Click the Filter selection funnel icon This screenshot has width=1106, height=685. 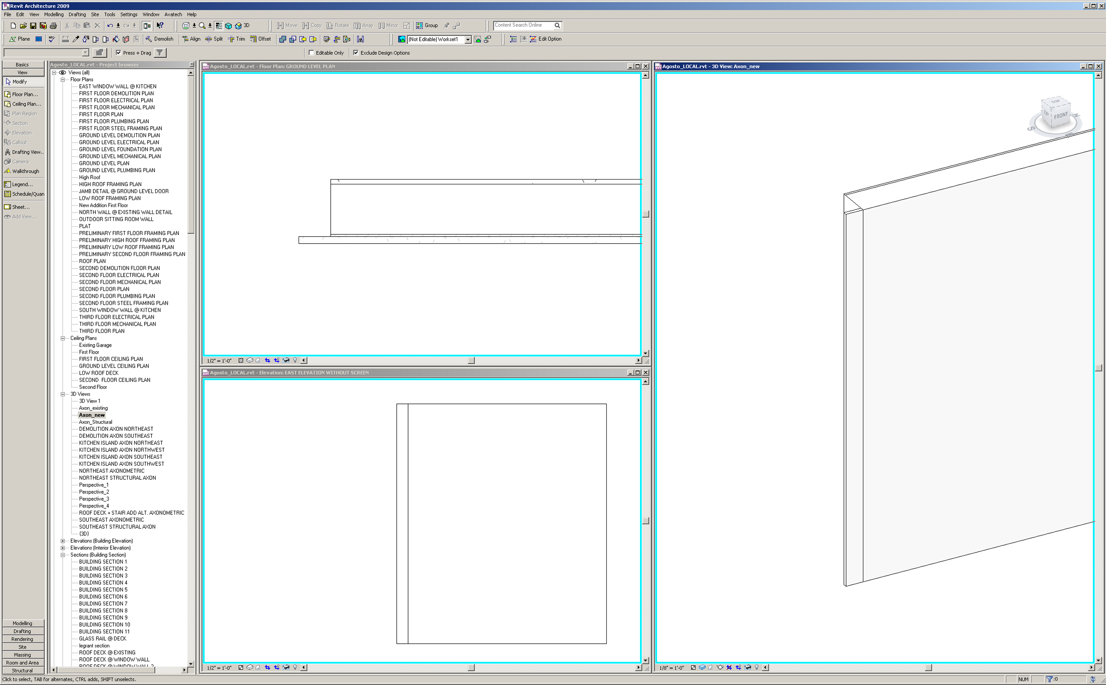[x=160, y=53]
